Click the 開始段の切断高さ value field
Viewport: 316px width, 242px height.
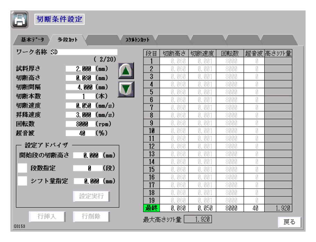click(88, 155)
